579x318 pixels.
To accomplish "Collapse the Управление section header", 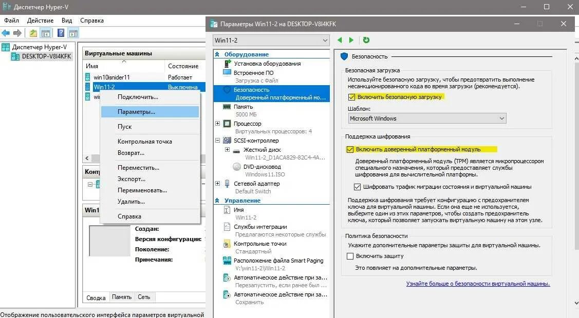I will [217, 201].
